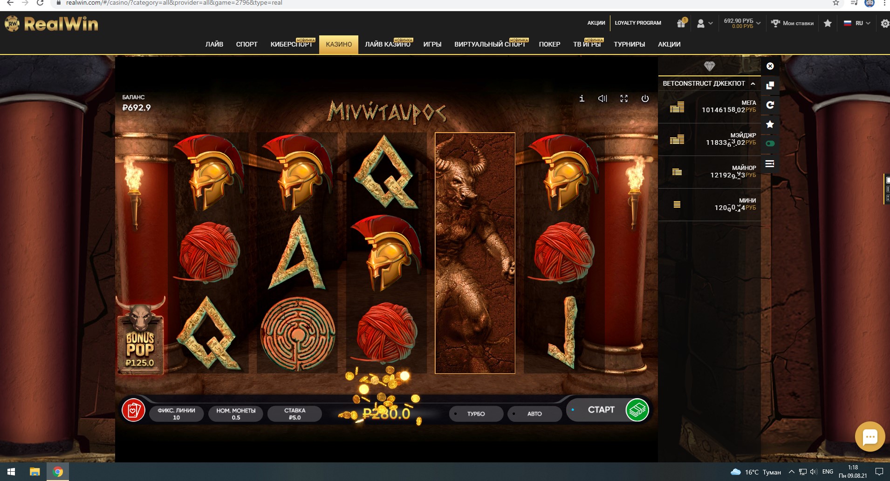The height and width of the screenshot is (481, 890).
Task: Open Windows Start menu
Action: pyautogui.click(x=11, y=472)
